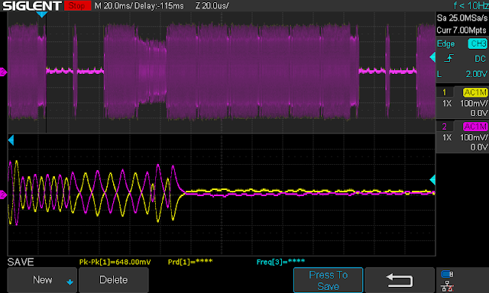The image size is (489, 293).
Task: Click the USB drive status icon
Action: (x=447, y=274)
